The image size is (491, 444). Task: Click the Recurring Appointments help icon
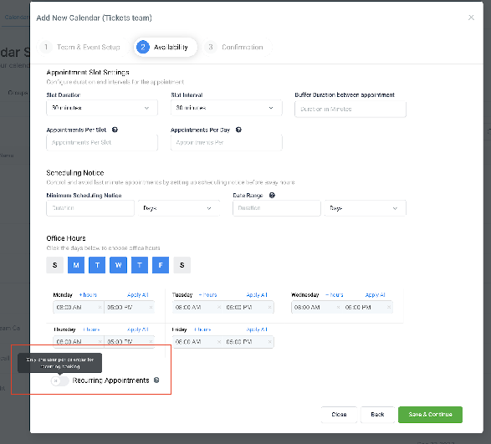(x=156, y=380)
